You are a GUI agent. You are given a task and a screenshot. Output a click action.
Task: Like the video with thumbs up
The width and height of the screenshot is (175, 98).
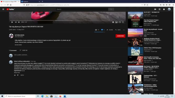tap(96, 30)
